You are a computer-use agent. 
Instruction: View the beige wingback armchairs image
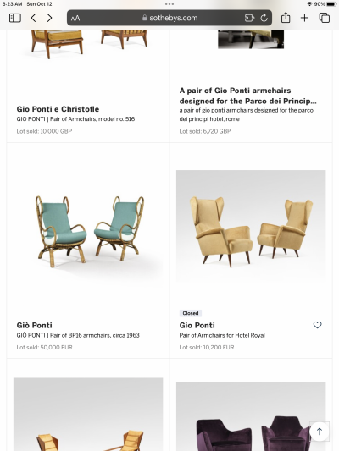[251, 226]
